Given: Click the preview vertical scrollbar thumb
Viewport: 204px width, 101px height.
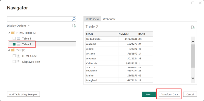Looking at the screenshot, I should click(x=193, y=56).
